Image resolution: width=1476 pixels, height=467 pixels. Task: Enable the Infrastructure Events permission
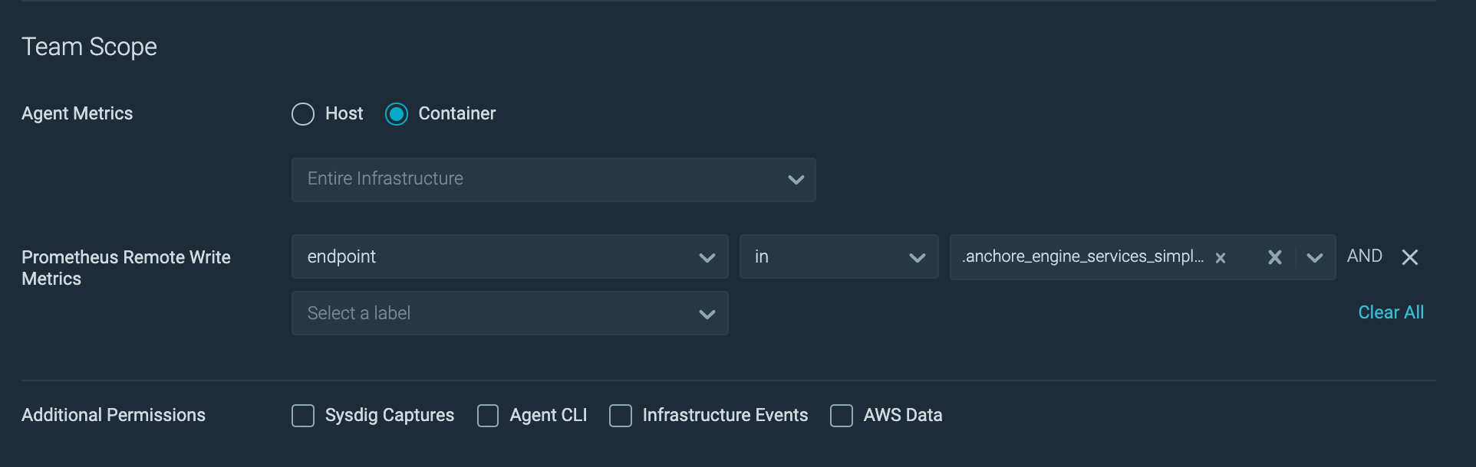point(621,415)
